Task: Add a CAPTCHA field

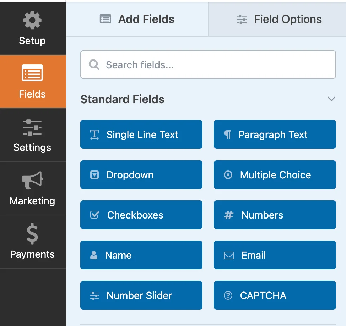Action: 275,295
